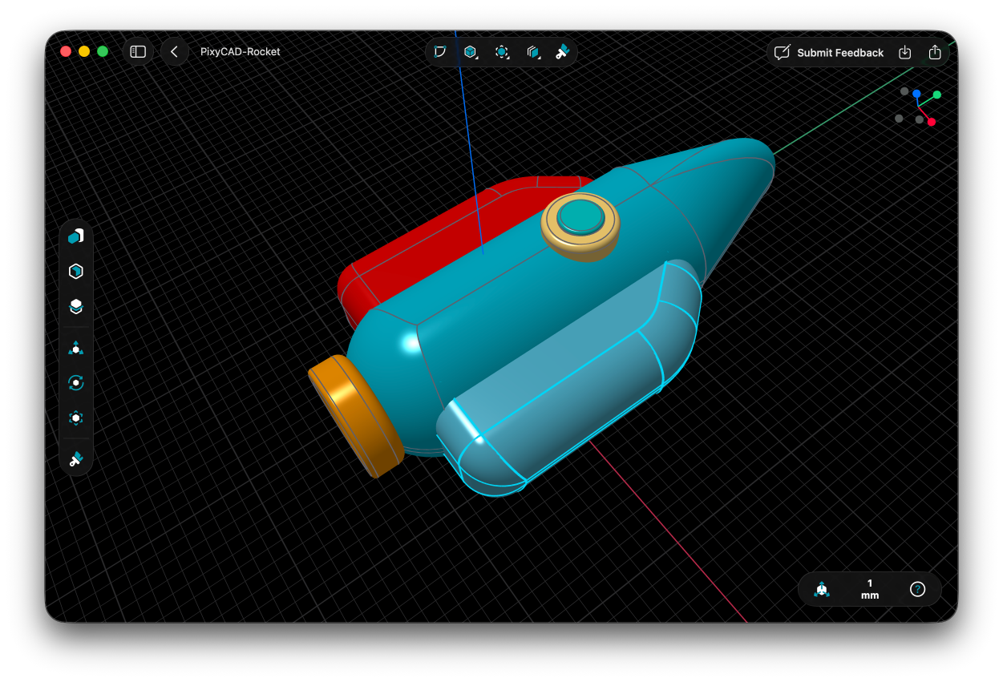Click the green axis handle on the gizmo
The width and height of the screenshot is (1003, 682).
936,95
